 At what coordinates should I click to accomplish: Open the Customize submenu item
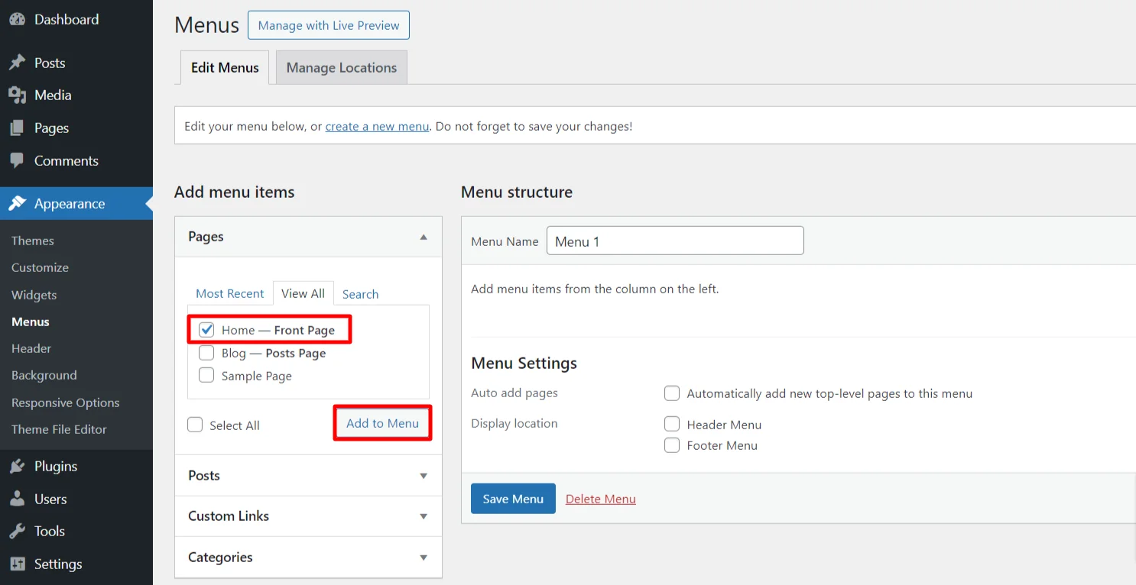click(x=40, y=267)
